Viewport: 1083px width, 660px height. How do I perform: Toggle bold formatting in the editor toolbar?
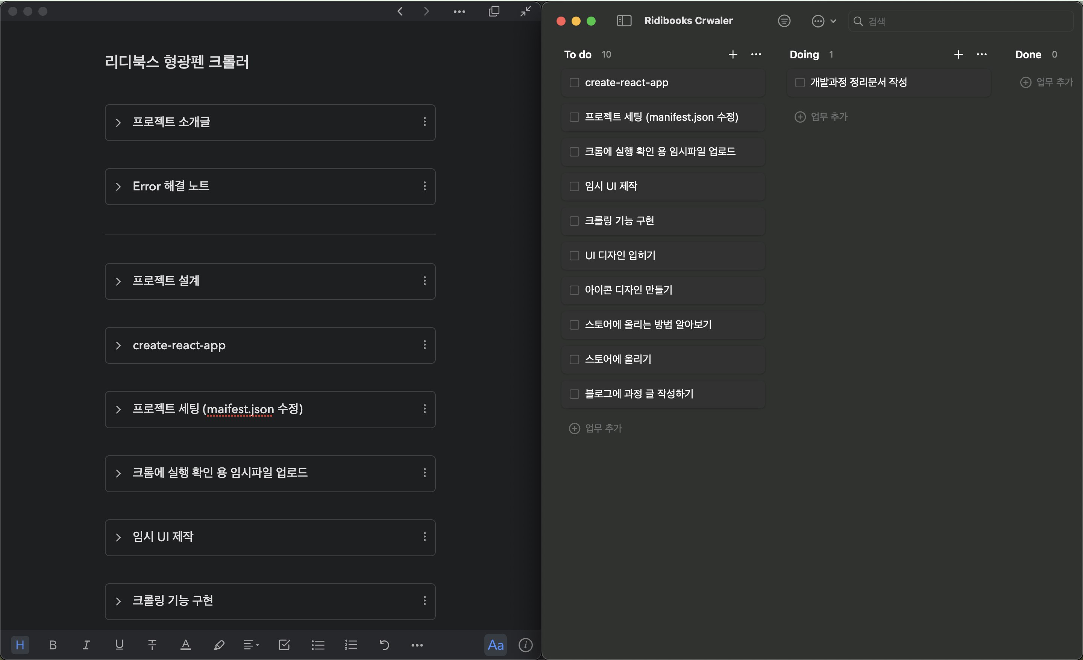point(53,645)
